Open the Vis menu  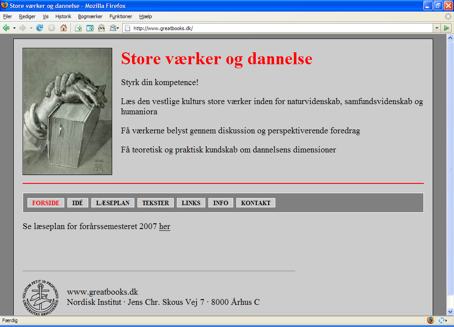[x=46, y=16]
